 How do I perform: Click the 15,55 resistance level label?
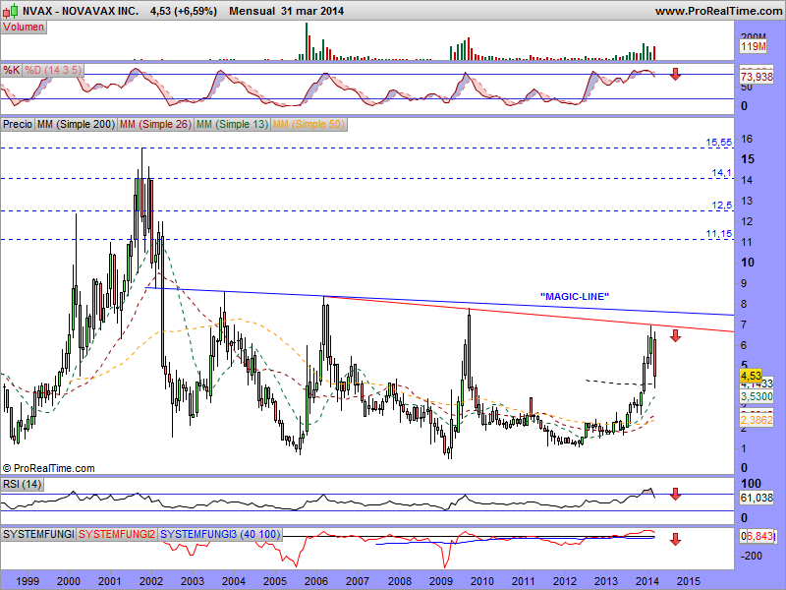tap(719, 143)
